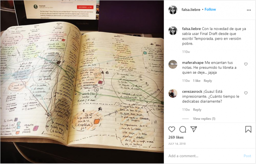
Task: Open the falsa.liebre username in the header
Action: pyautogui.click(x=191, y=10)
